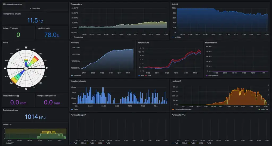Click the 11.5 °C current temperature value
Viewport: 272px width, 146px height.
35,21
